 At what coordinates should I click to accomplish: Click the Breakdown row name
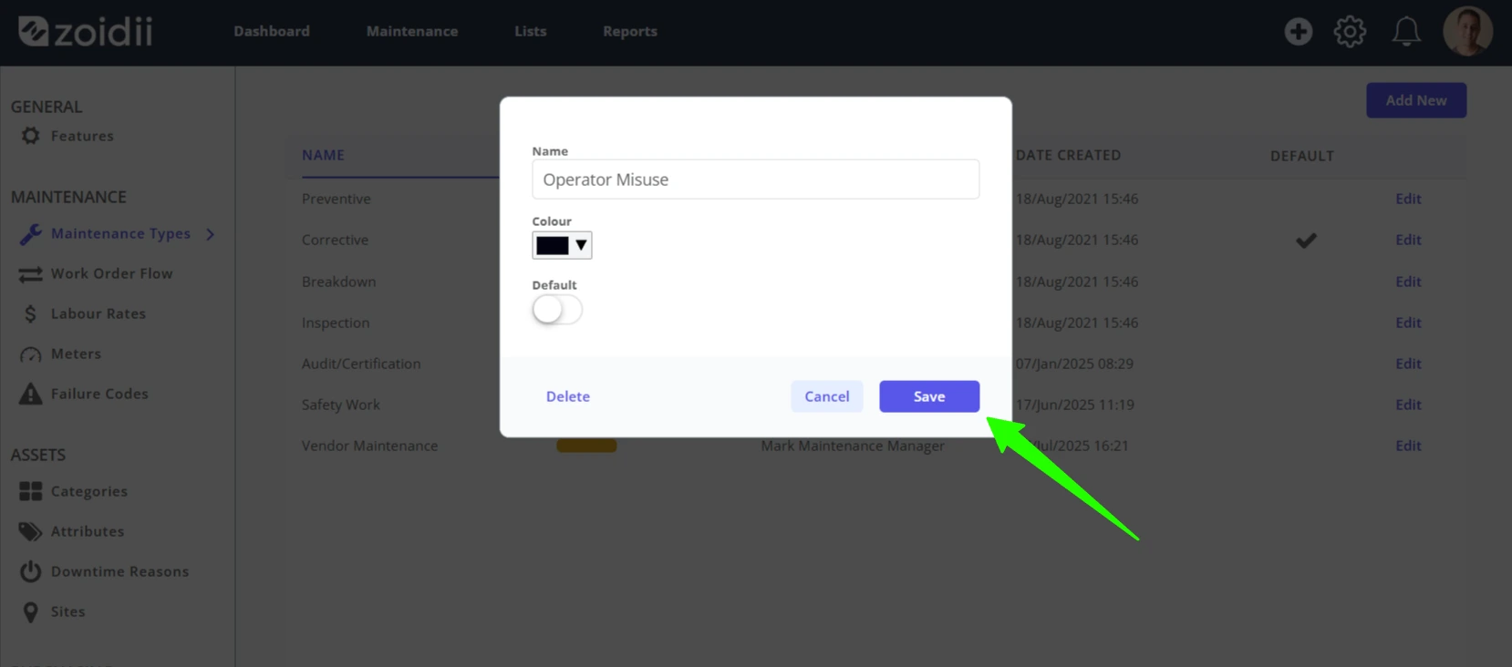pos(339,282)
